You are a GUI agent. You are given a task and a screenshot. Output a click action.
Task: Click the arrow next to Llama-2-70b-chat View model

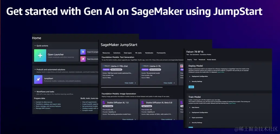(135, 83)
